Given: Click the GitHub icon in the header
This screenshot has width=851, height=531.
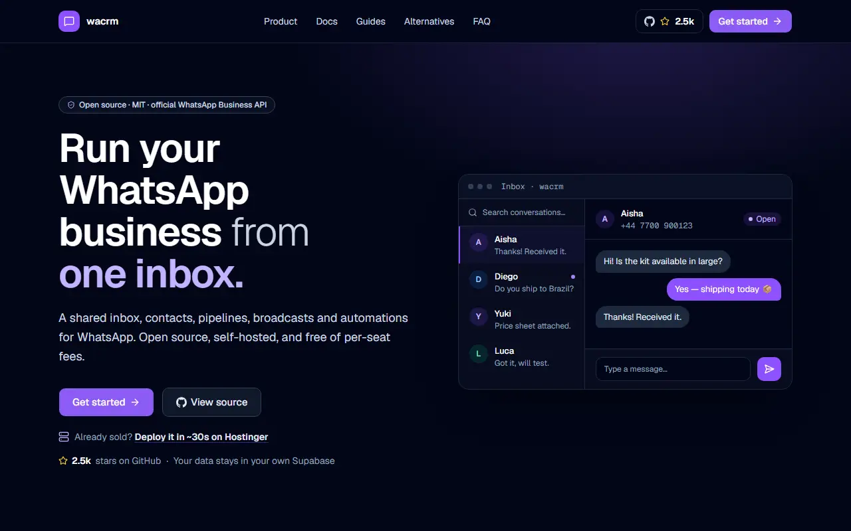Looking at the screenshot, I should 650,21.
